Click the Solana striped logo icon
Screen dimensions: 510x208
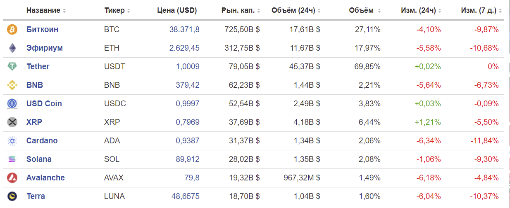[12, 159]
